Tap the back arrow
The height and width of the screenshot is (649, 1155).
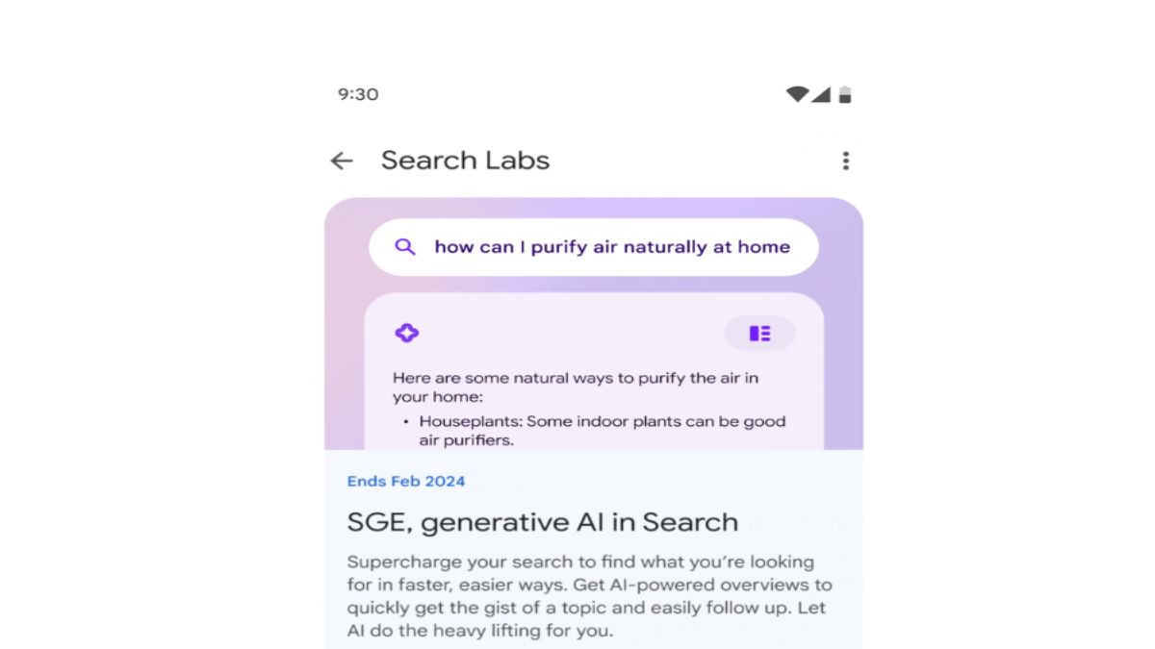[x=342, y=161]
